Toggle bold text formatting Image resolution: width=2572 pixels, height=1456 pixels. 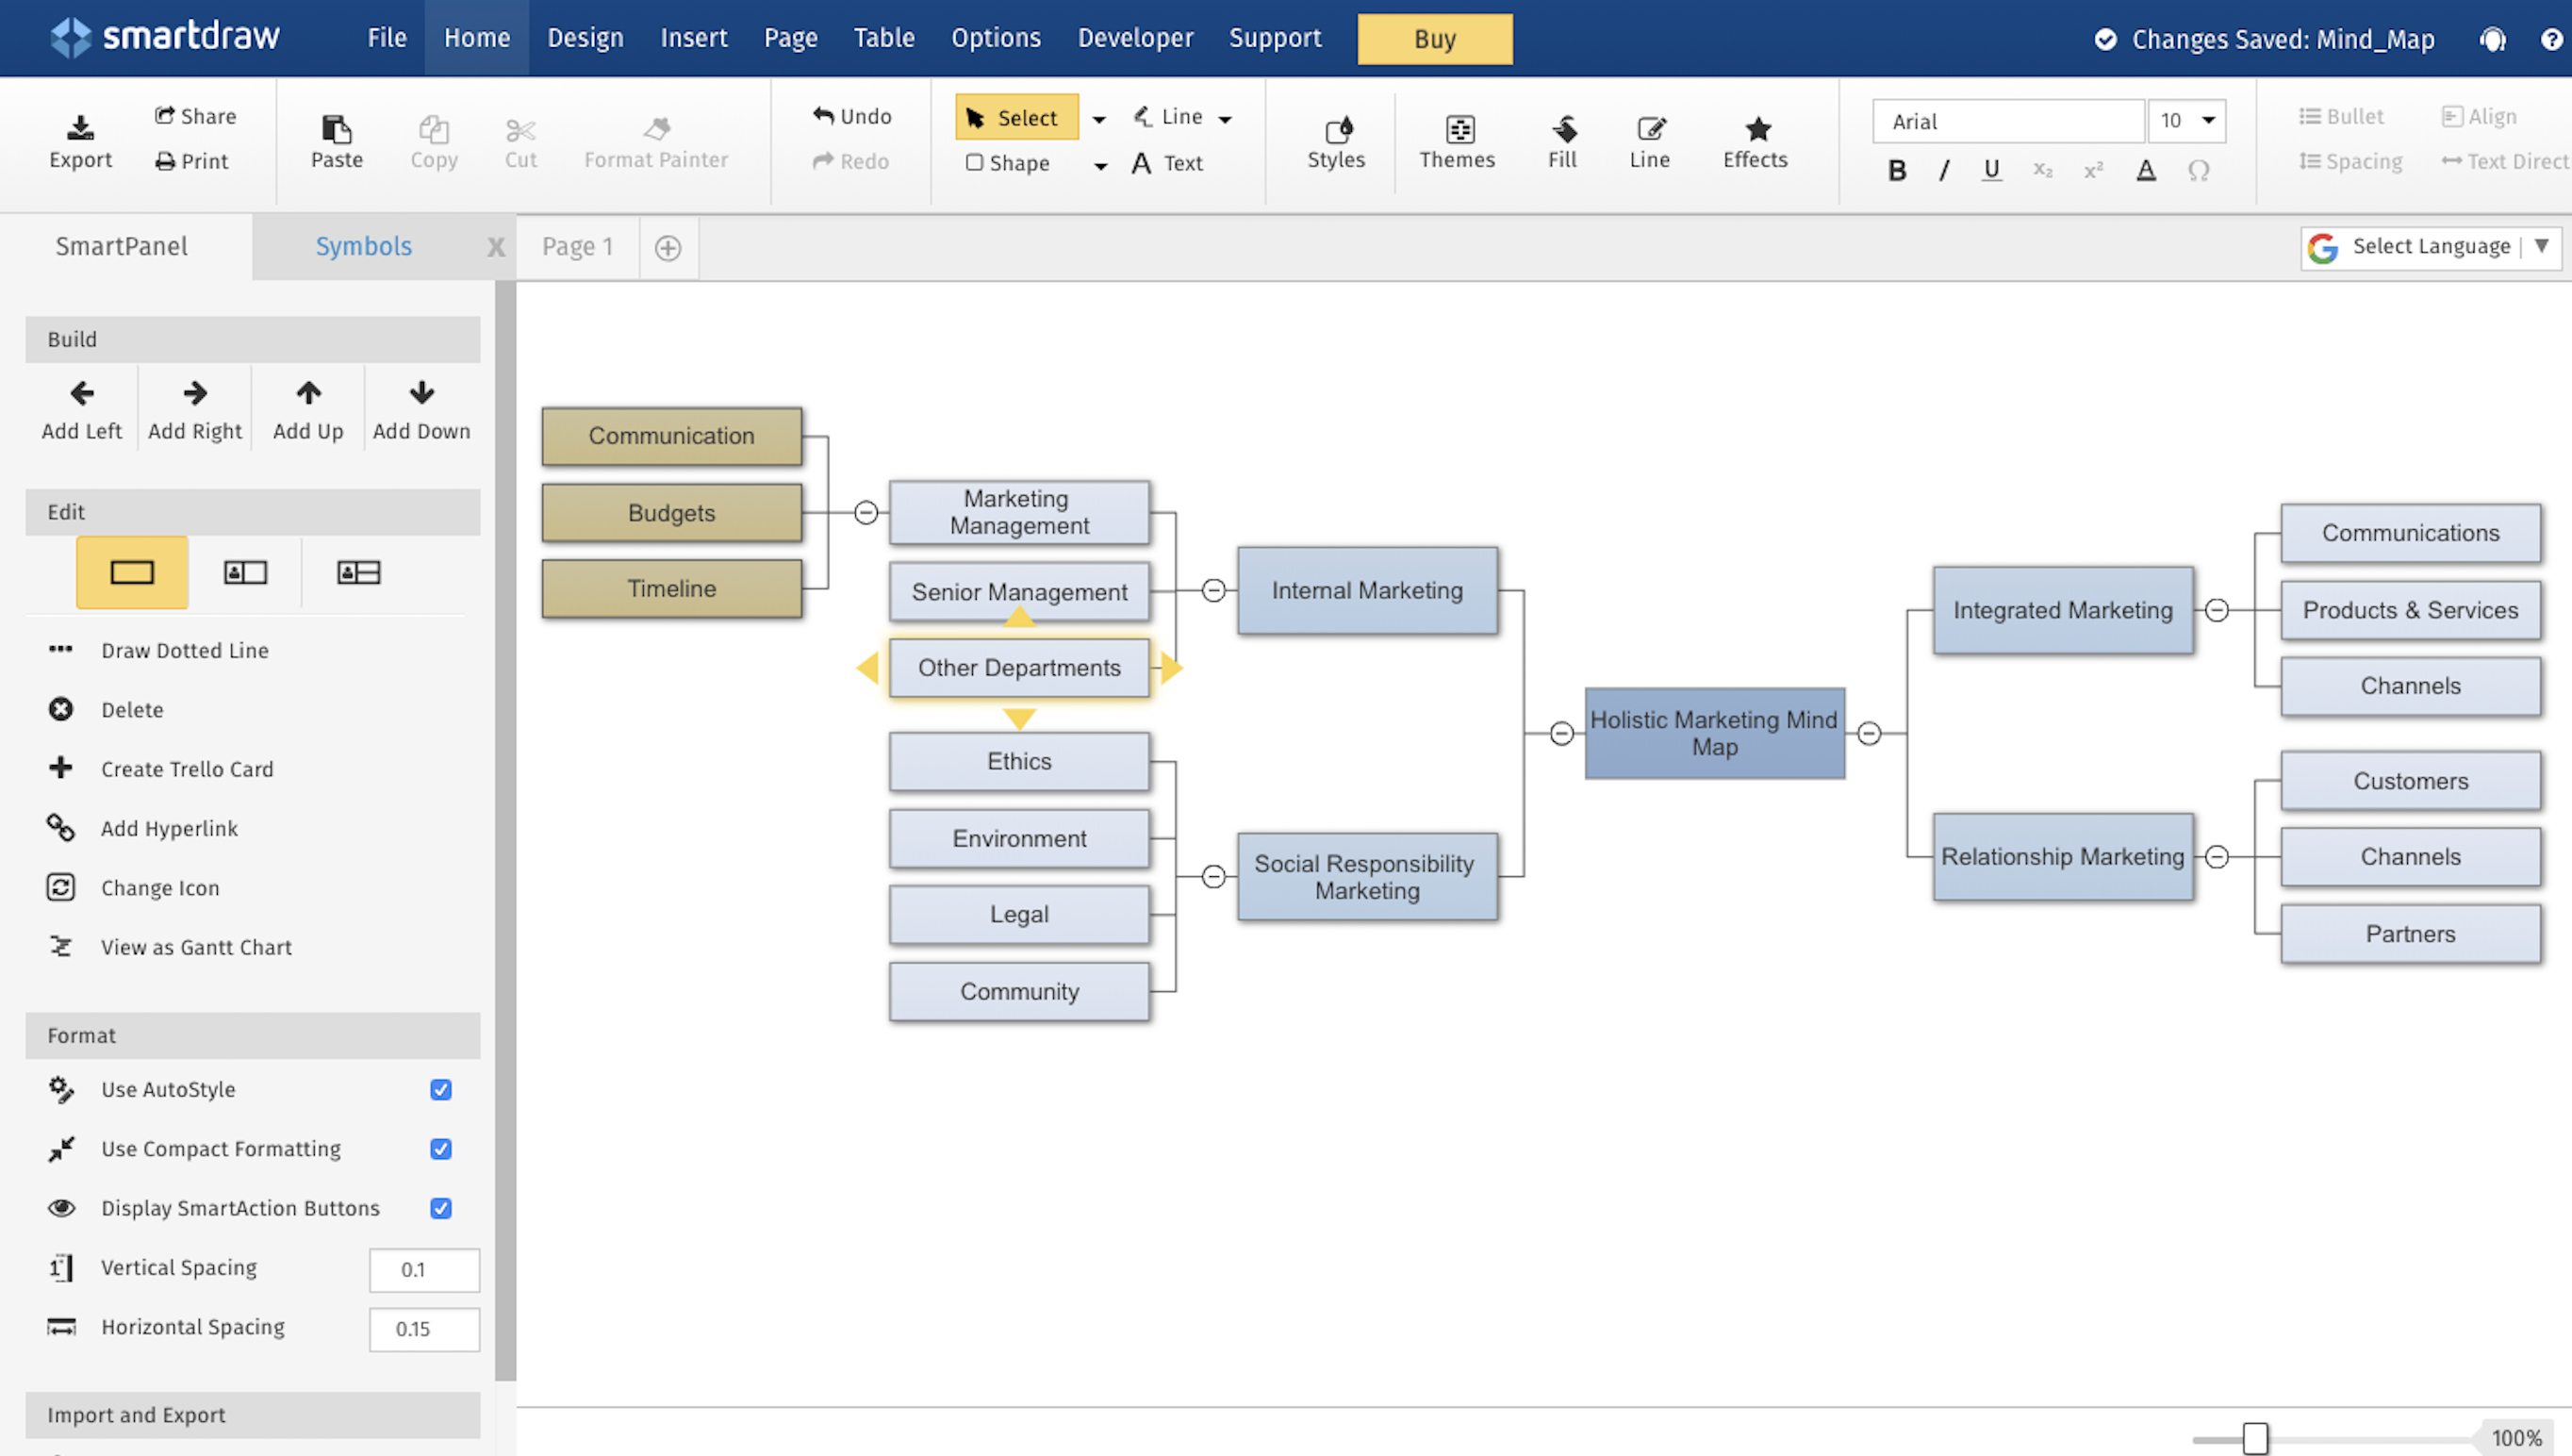(x=1896, y=170)
